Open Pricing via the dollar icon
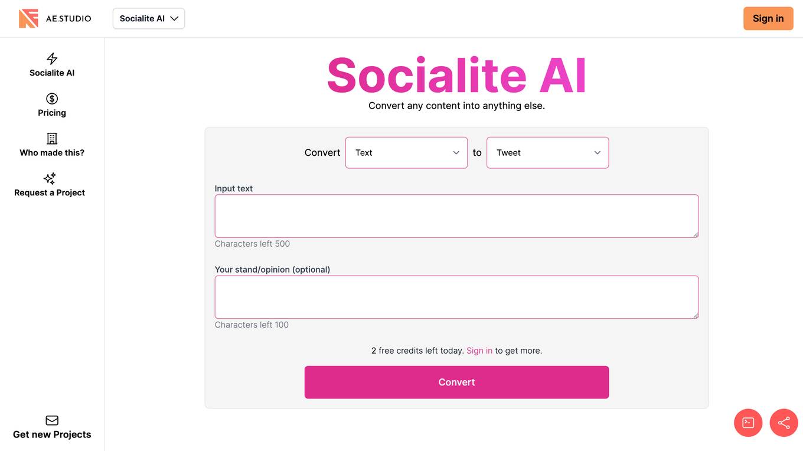 coord(51,98)
